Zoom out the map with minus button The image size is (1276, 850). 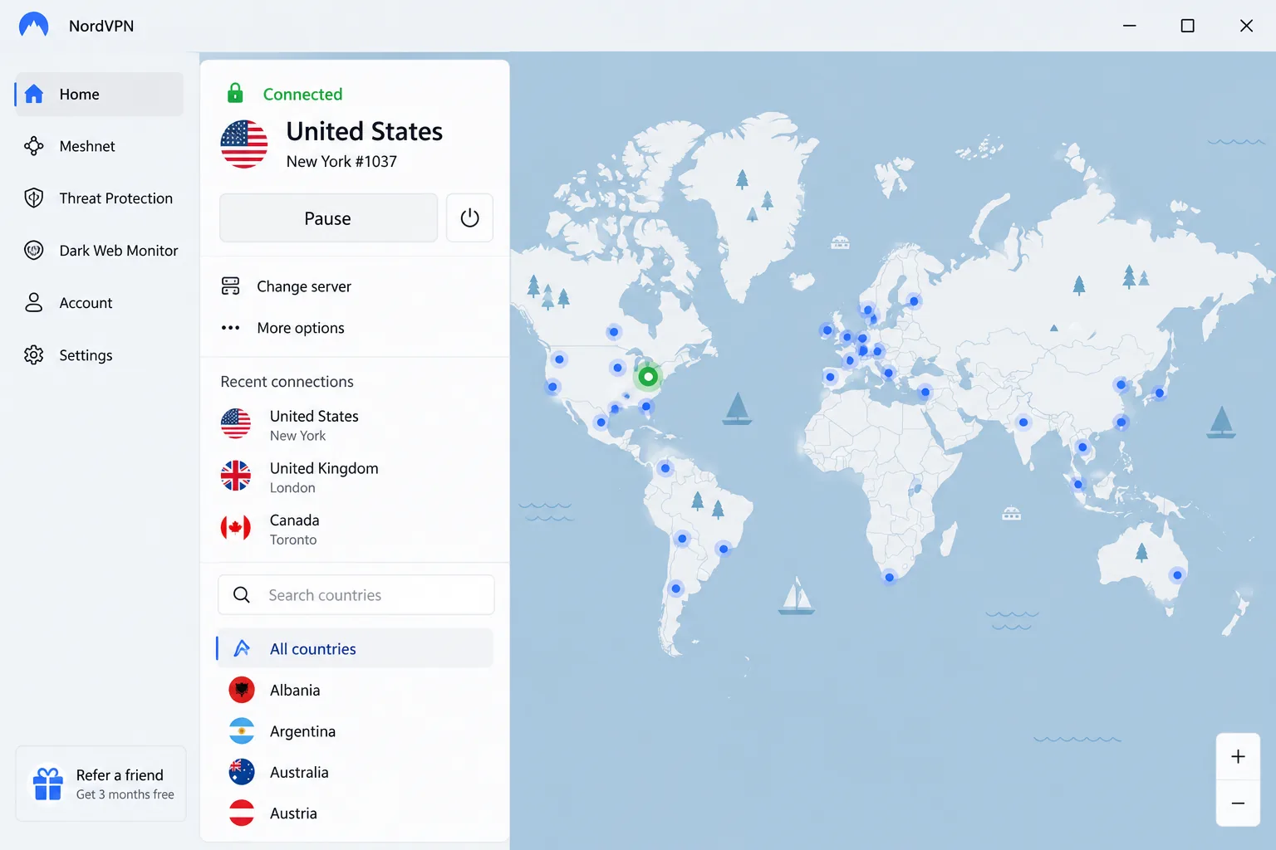tap(1238, 803)
